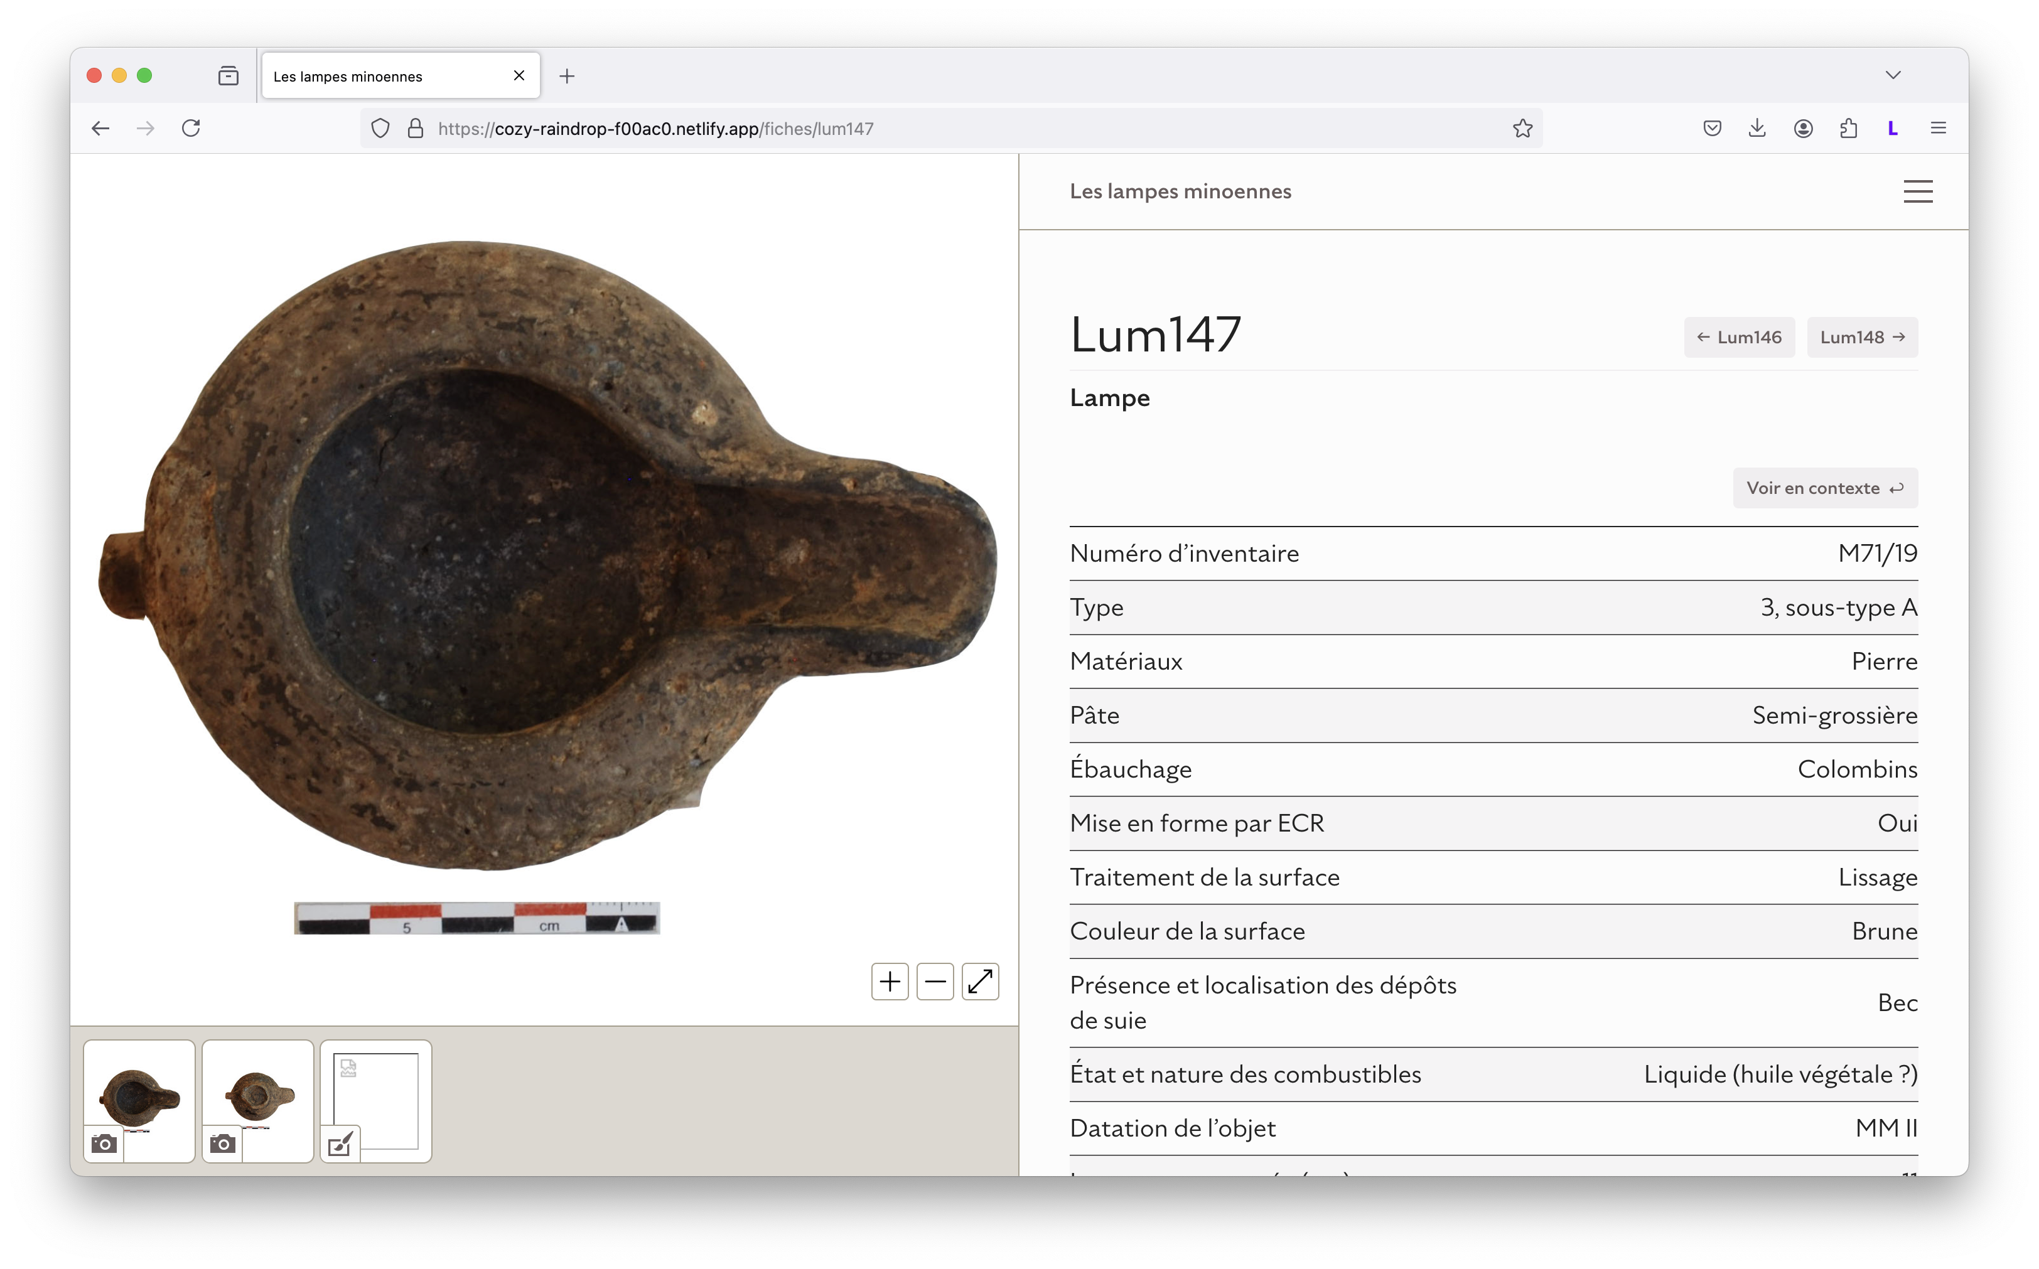The height and width of the screenshot is (1269, 2039).
Task: Click the Les lampes minoennes site title
Action: tap(1180, 191)
